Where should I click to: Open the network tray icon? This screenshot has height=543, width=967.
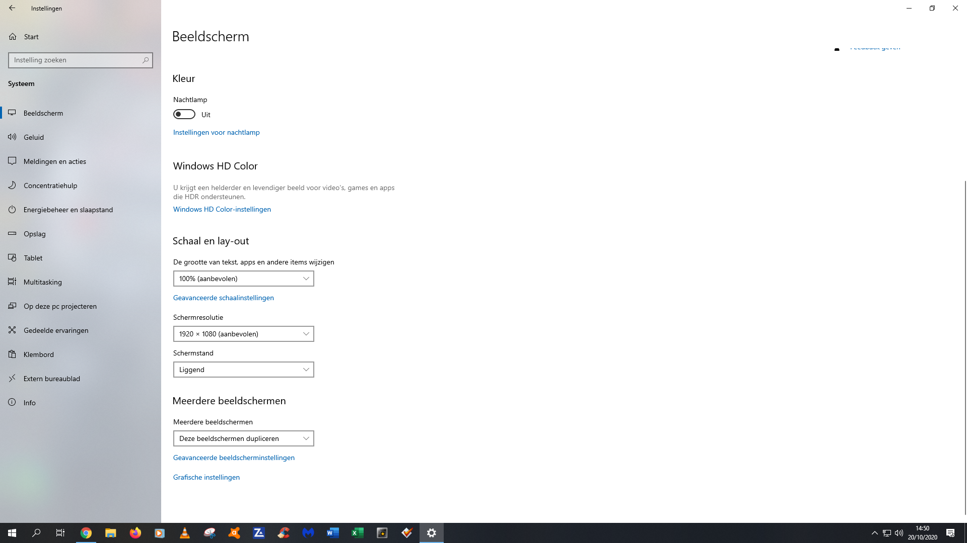(x=887, y=533)
